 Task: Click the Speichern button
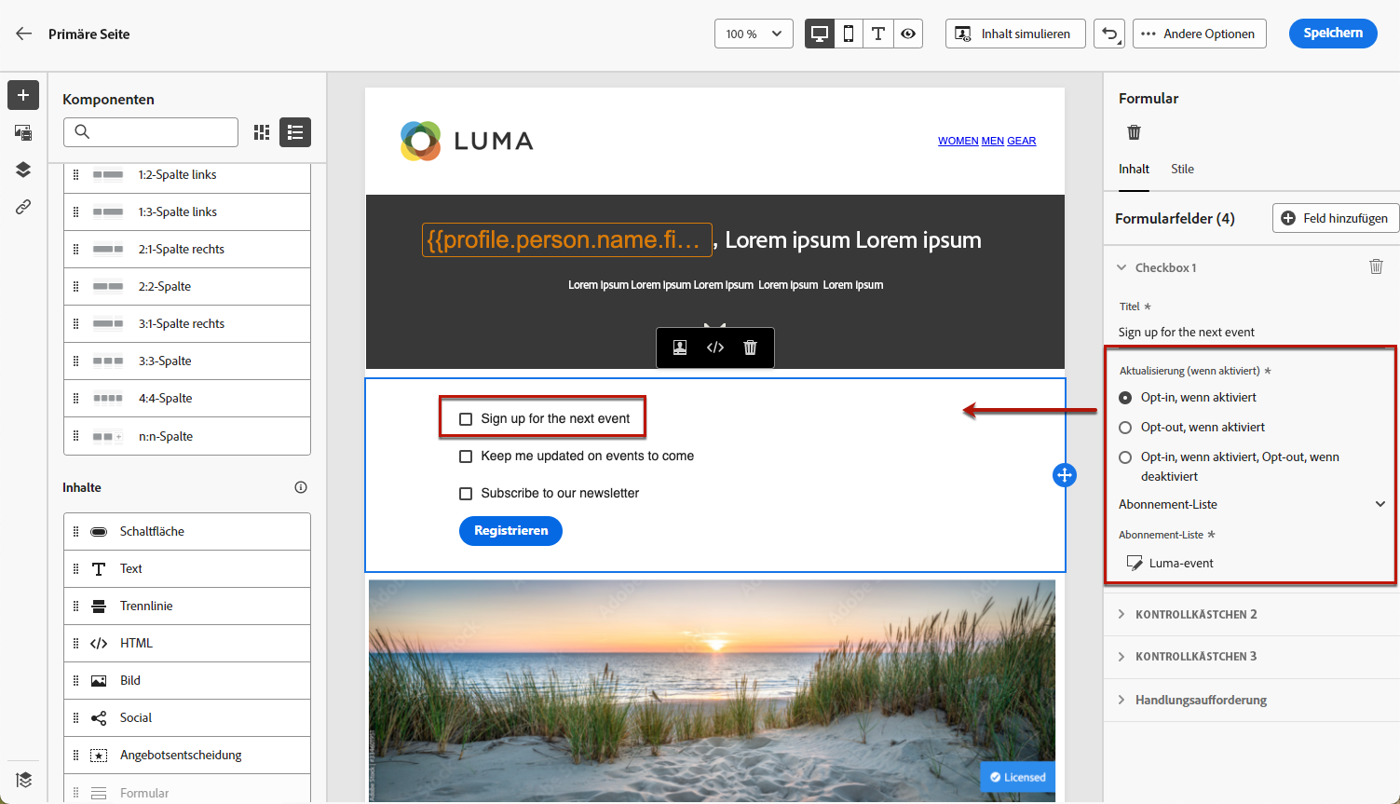tap(1333, 34)
